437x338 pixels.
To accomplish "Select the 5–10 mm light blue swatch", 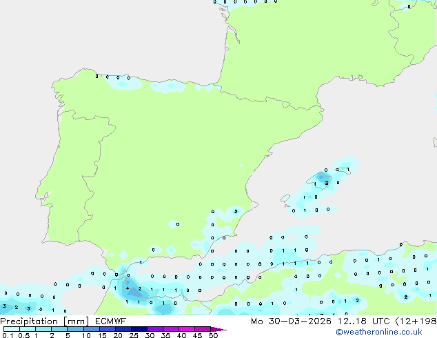I will [x=76, y=329].
